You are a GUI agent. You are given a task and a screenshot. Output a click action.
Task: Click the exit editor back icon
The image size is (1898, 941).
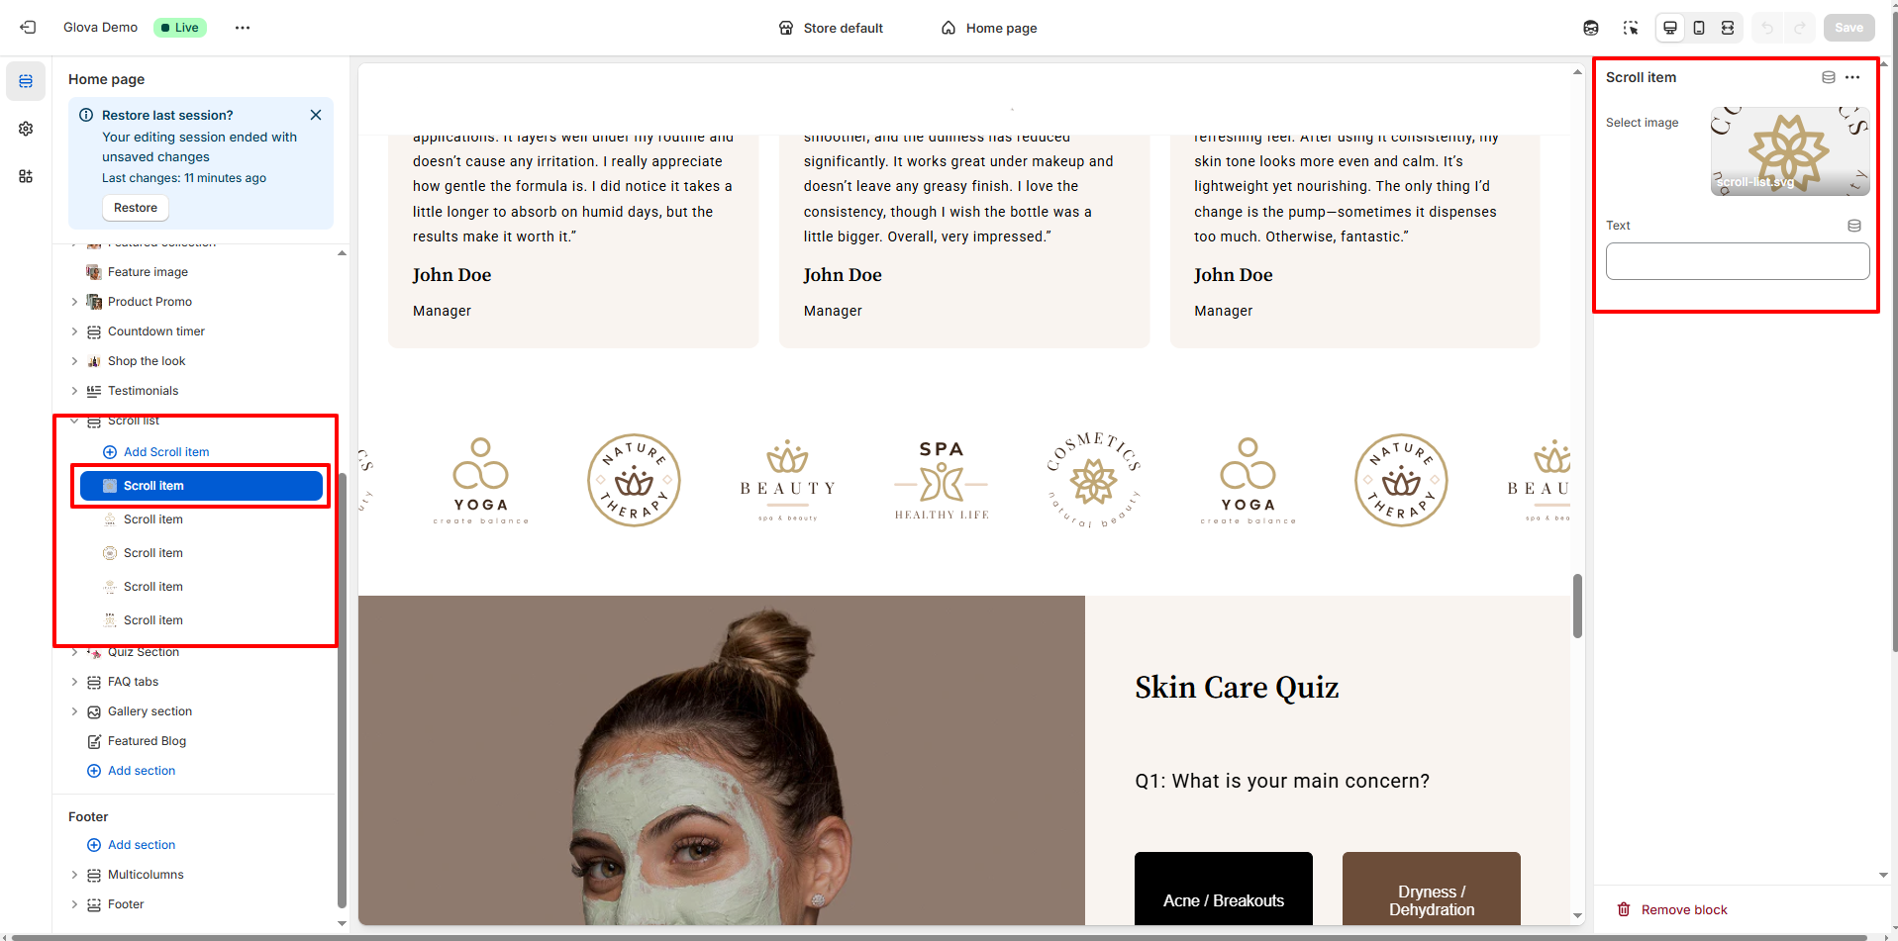pos(28,28)
